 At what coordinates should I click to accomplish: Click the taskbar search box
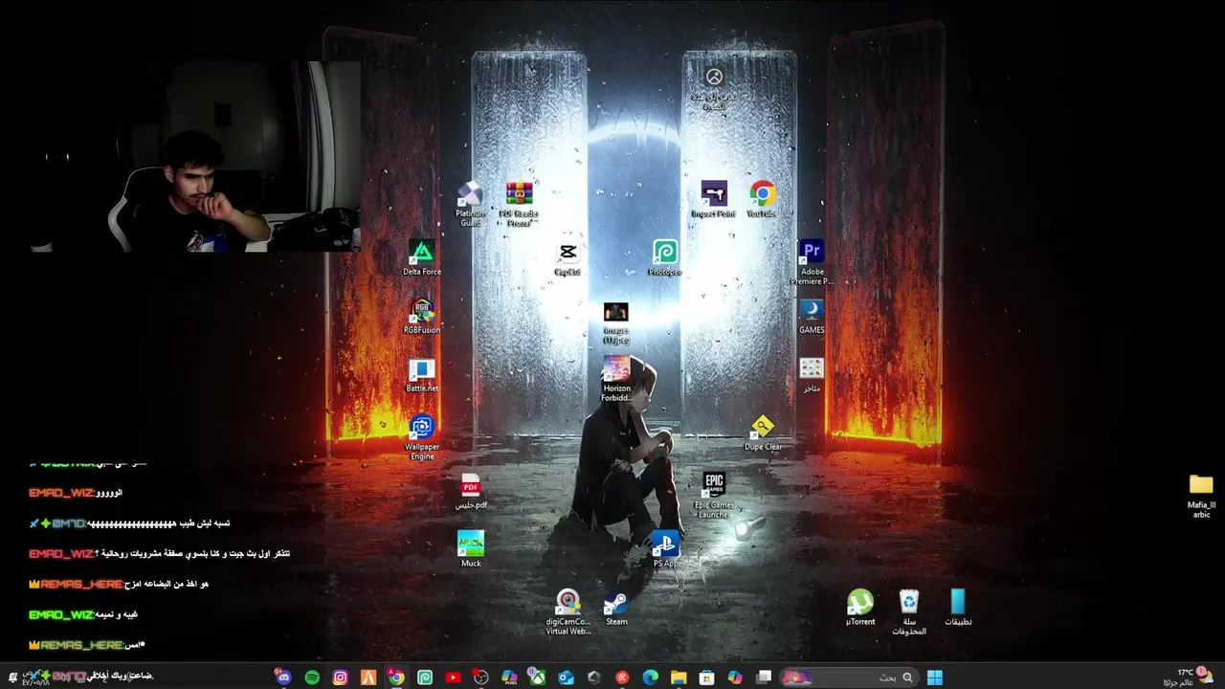[x=848, y=678]
